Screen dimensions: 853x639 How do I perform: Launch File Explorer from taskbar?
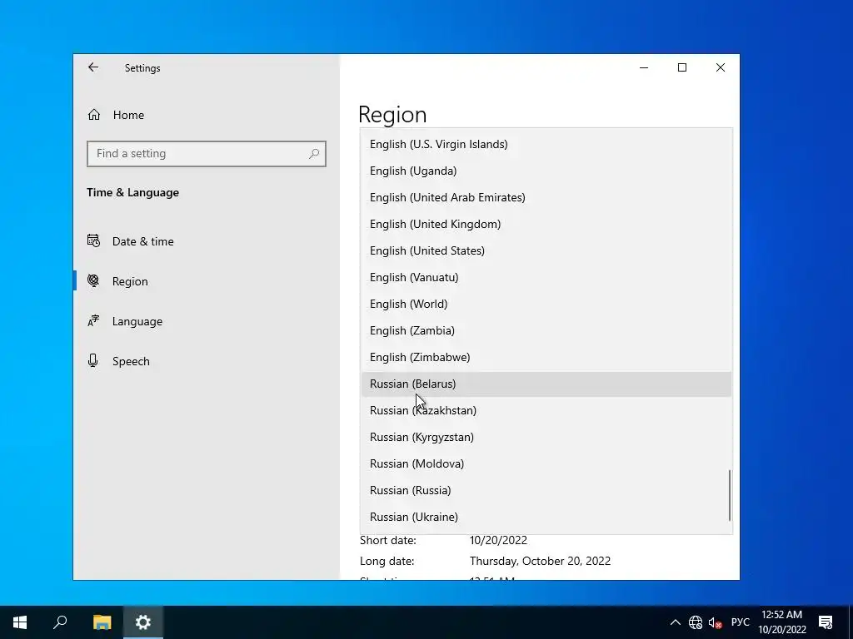tap(102, 622)
